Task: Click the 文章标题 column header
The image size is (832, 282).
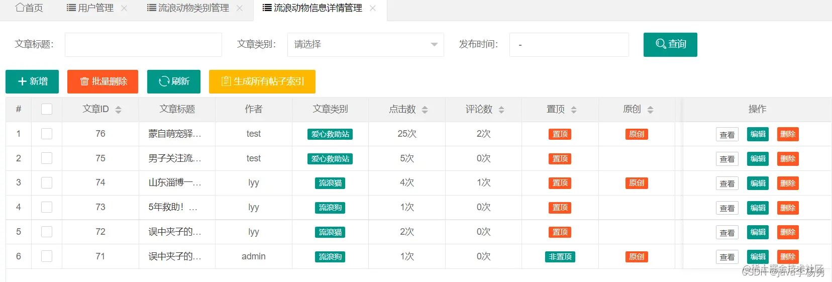Action: pyautogui.click(x=177, y=109)
